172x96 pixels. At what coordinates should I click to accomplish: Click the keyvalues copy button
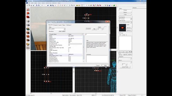click(60, 31)
